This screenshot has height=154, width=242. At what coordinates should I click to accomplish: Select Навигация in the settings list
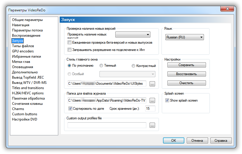tap(21, 25)
